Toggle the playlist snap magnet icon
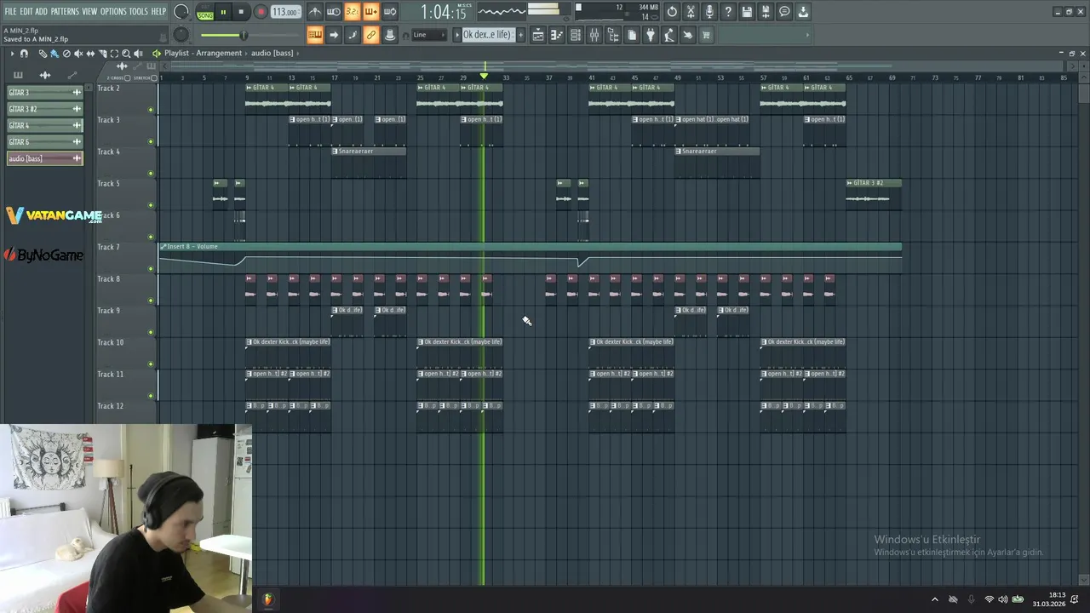This screenshot has width=1090, height=613. point(24,54)
